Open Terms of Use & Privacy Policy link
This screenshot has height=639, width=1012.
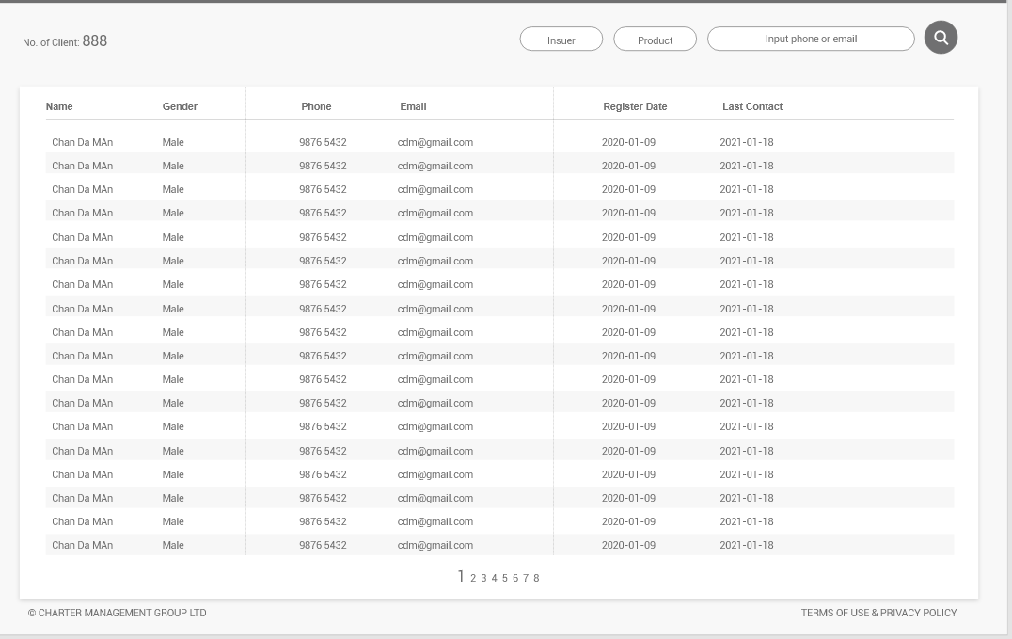[x=878, y=613]
